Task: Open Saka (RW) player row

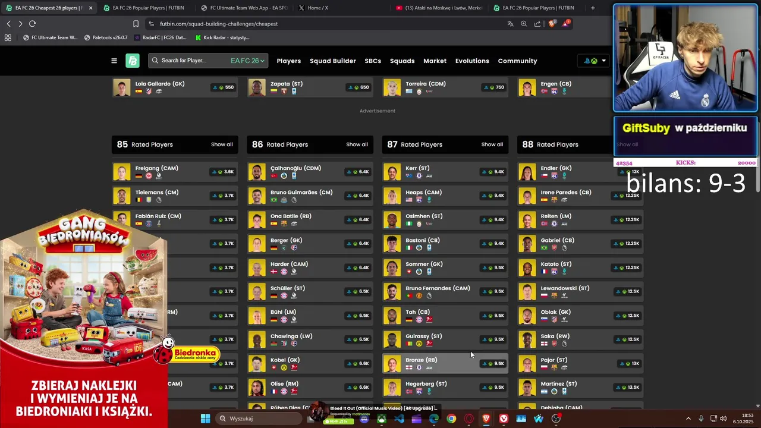Action: point(580,339)
